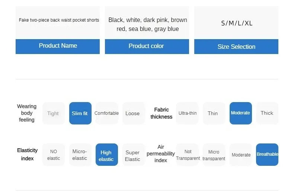Click the Product Name header
Screen dimensions: 294x193
(58, 46)
